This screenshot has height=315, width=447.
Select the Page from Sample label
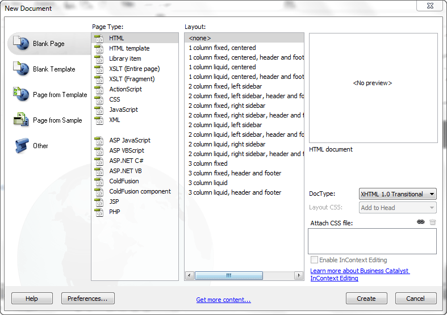[x=57, y=120]
